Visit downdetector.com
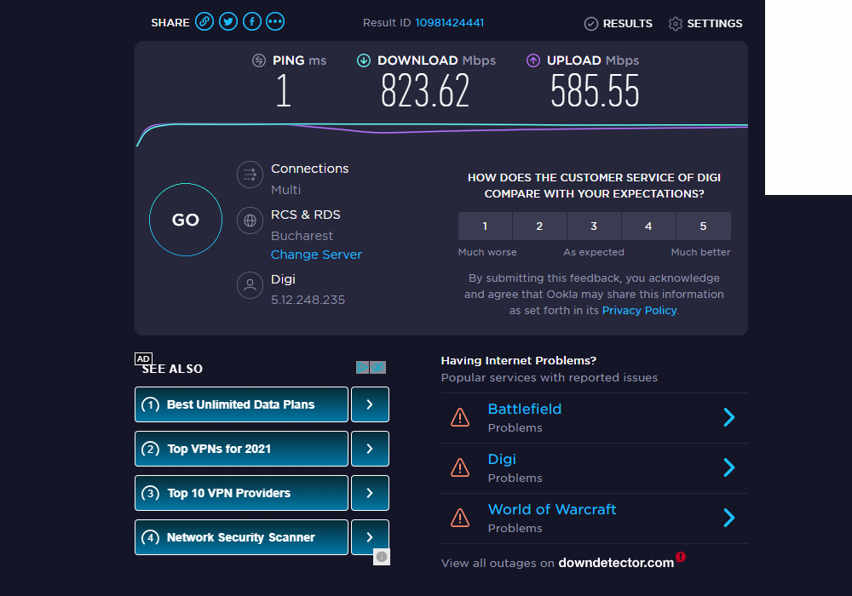Screen dimensions: 852x596 [616, 563]
